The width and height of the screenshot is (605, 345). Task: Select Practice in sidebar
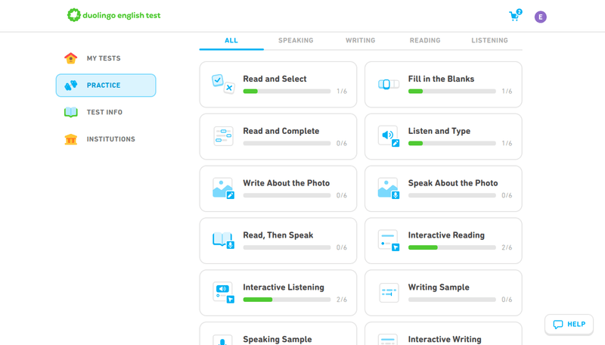106,85
